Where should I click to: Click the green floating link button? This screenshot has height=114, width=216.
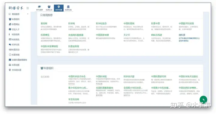click(203, 100)
